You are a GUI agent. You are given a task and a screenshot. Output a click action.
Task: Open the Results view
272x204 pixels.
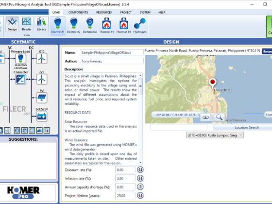27,24
